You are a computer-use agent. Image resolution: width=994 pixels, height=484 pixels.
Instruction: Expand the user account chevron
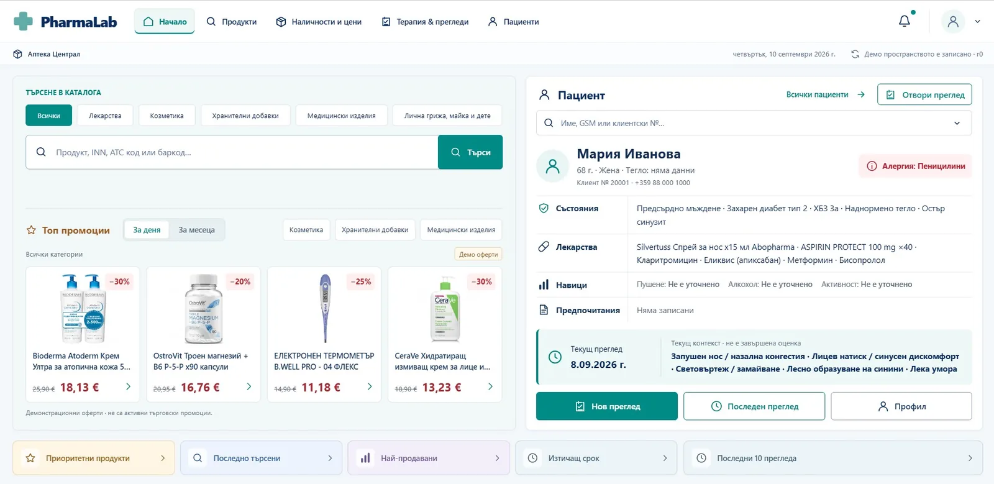977,21
